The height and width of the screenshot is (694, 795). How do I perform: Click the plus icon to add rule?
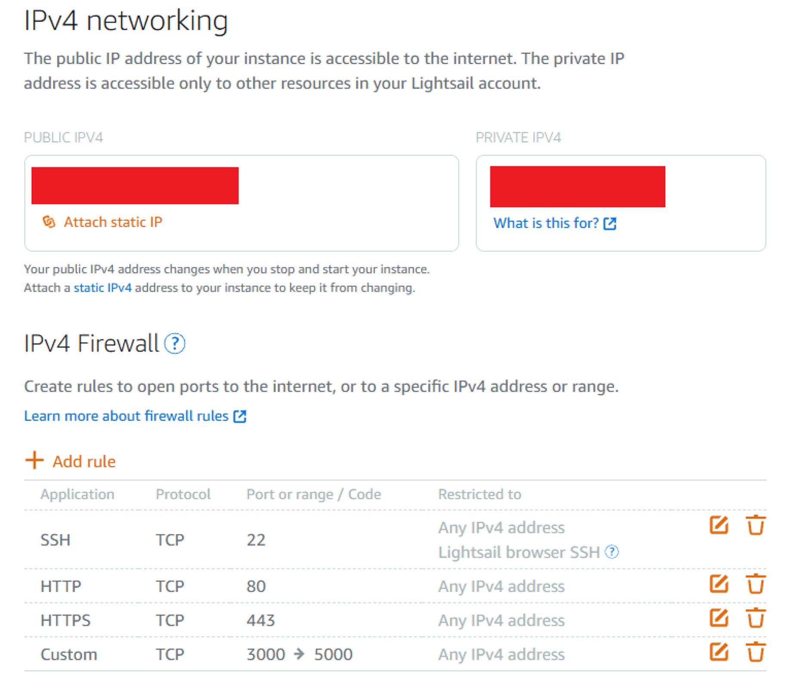tap(34, 460)
